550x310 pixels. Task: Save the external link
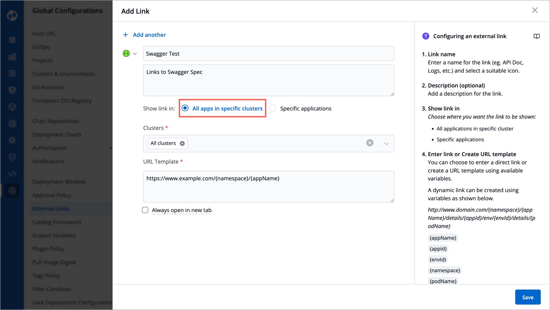[527, 297]
